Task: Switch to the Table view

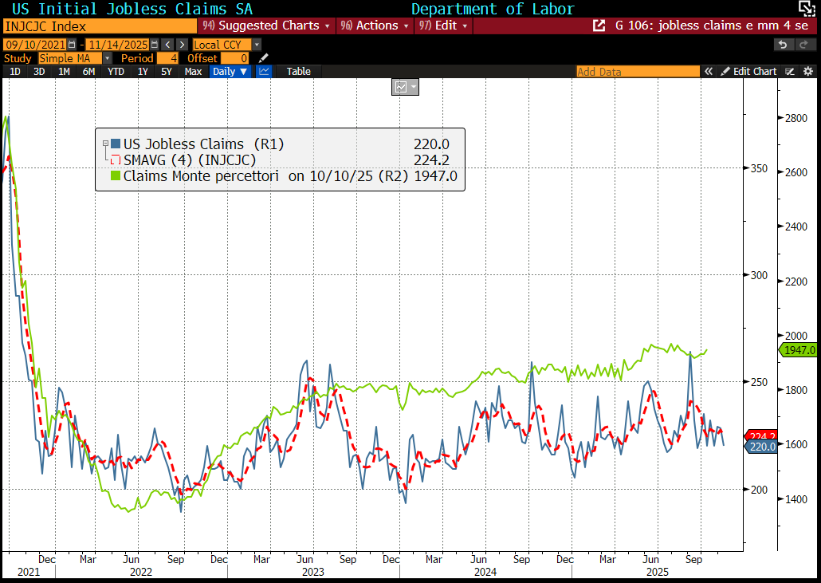Action: [298, 71]
